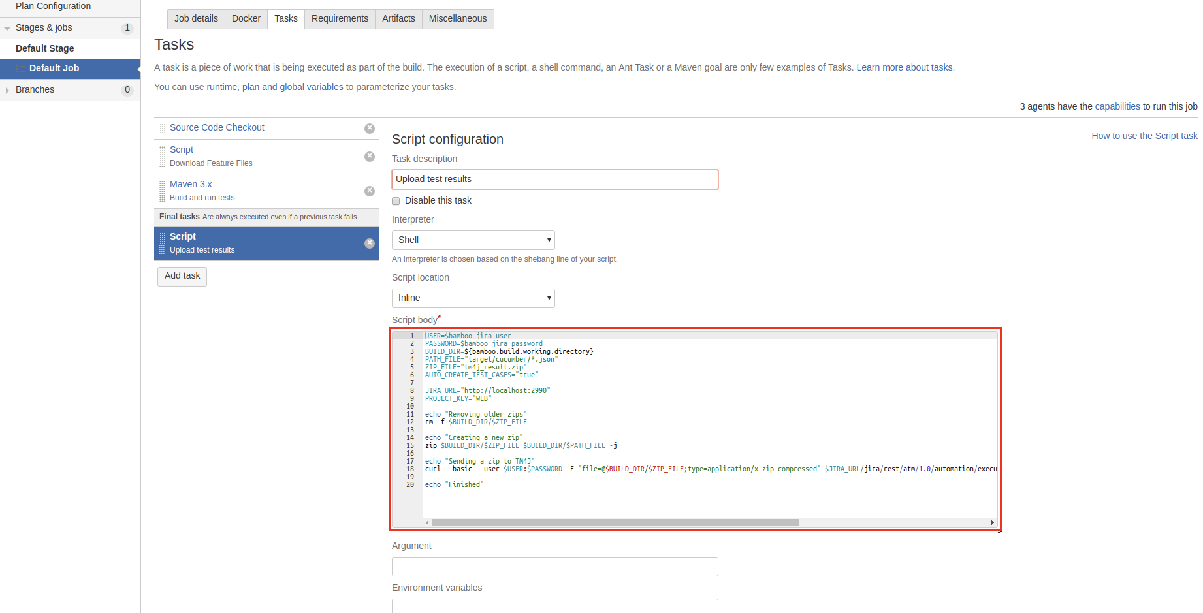
Task: Click the script body resize grip
Action: tap(999, 531)
